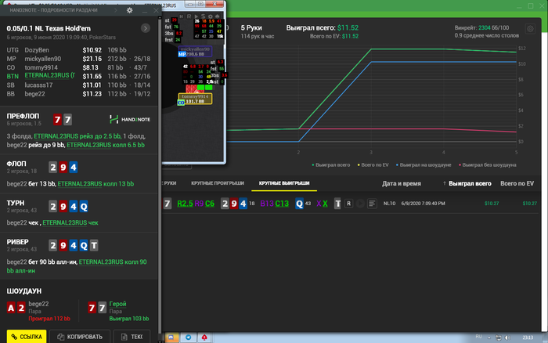This screenshot has height=343, width=548.
Task: Click the volume icon in system tray
Action: (x=507, y=338)
